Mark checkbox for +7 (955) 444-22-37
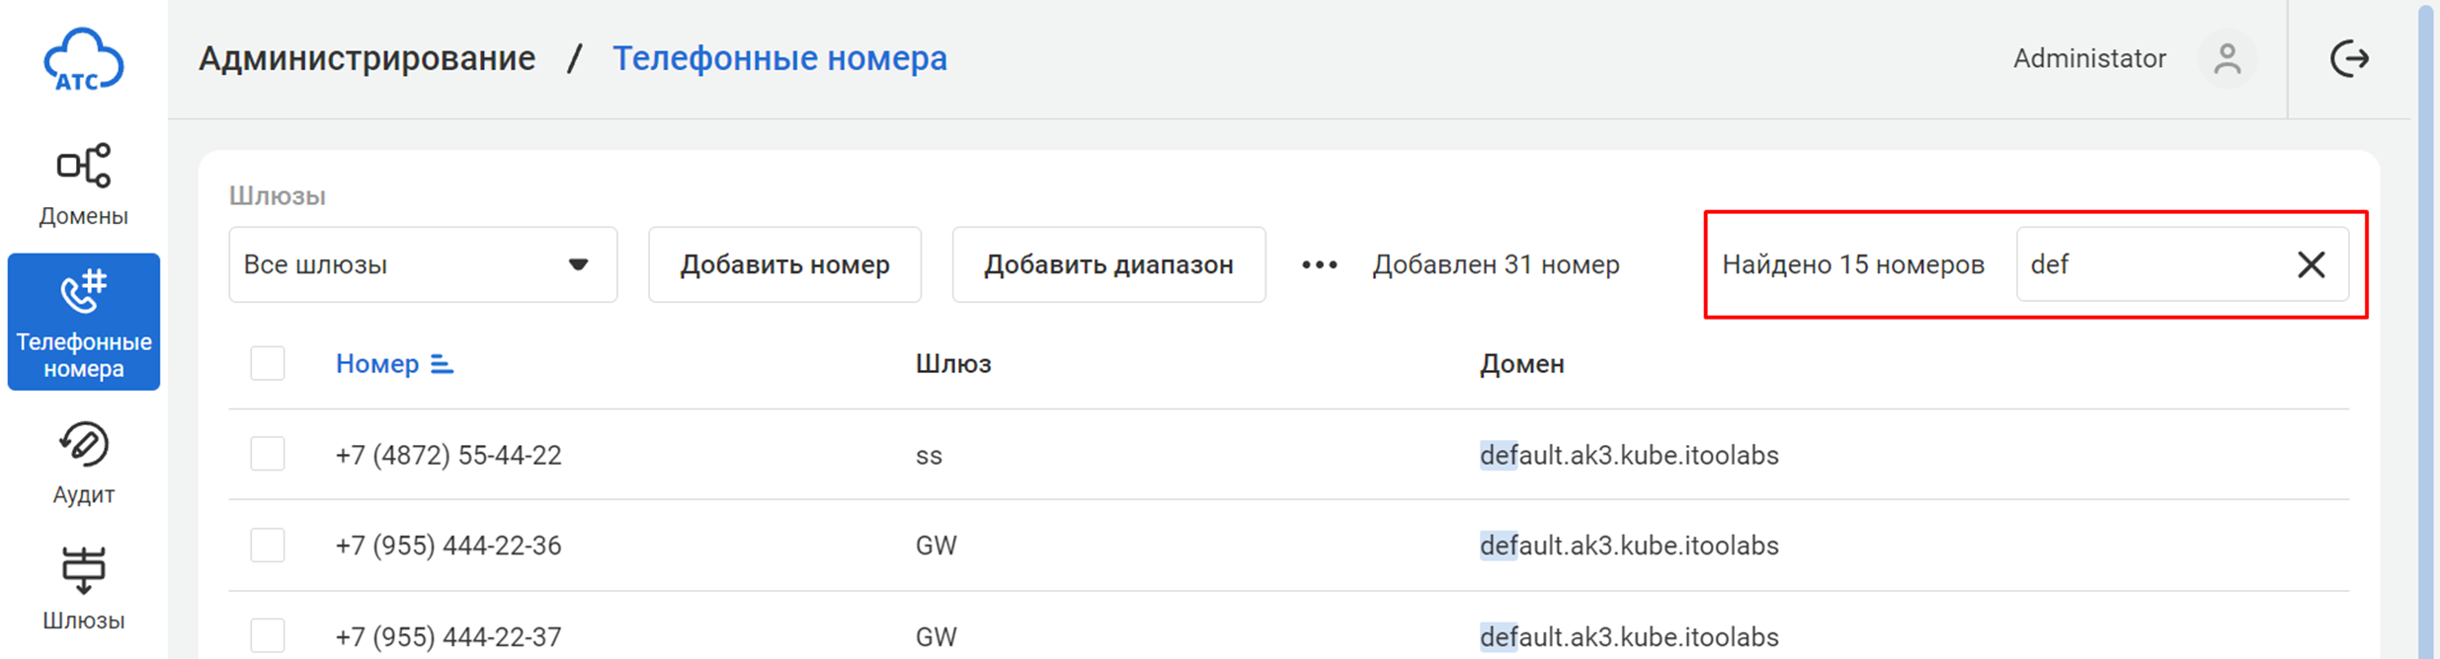 click(x=268, y=635)
